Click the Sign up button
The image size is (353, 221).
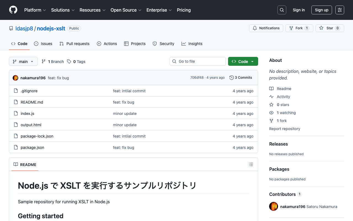click(322, 10)
